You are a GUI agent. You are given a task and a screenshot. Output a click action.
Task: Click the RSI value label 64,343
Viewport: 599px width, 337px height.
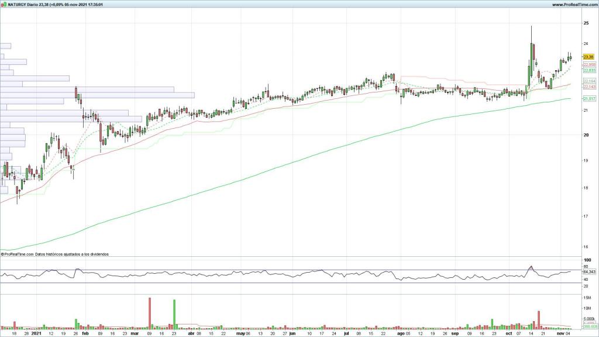pyautogui.click(x=589, y=272)
